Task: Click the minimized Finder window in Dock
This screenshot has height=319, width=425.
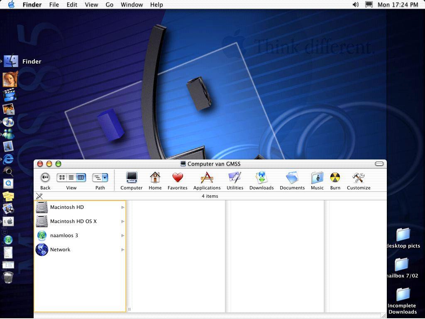Action: tap(8, 265)
